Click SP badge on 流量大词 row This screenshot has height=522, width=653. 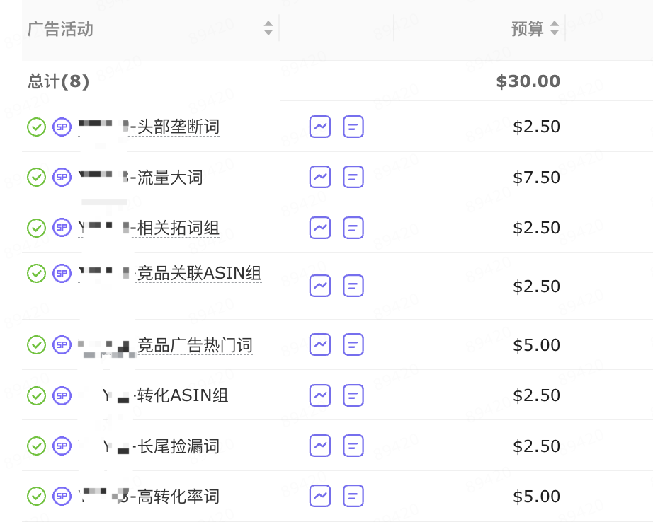tap(62, 178)
